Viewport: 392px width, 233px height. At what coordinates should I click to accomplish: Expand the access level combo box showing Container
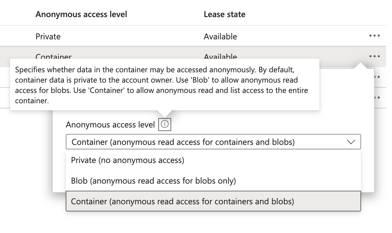[x=213, y=142]
